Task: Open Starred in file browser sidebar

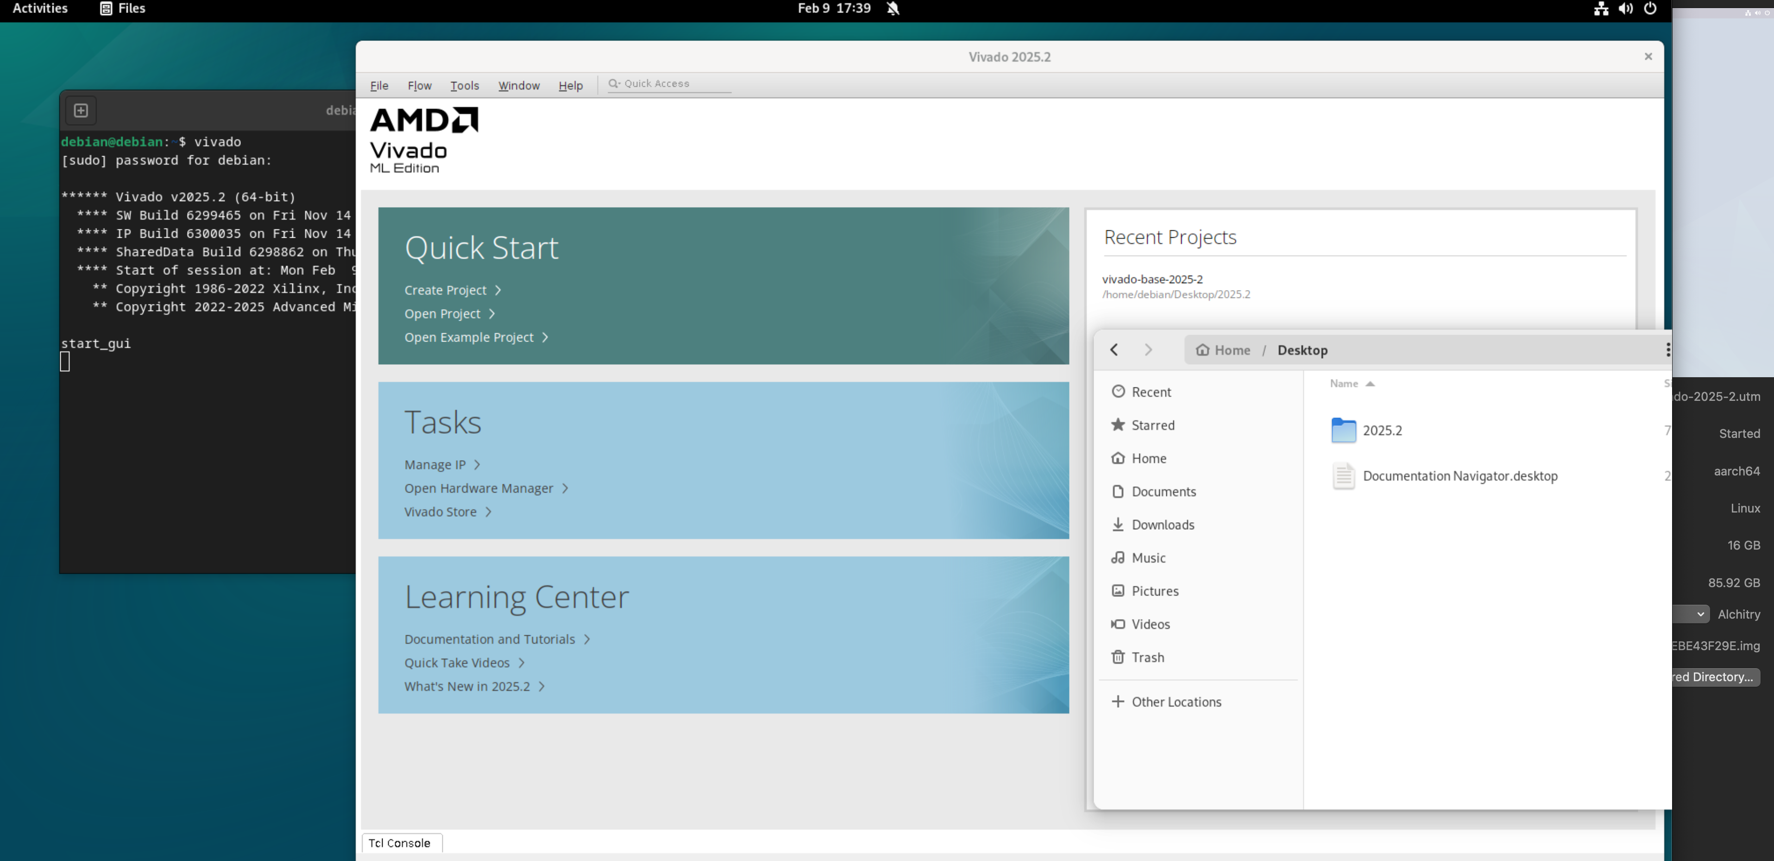Action: (x=1152, y=425)
